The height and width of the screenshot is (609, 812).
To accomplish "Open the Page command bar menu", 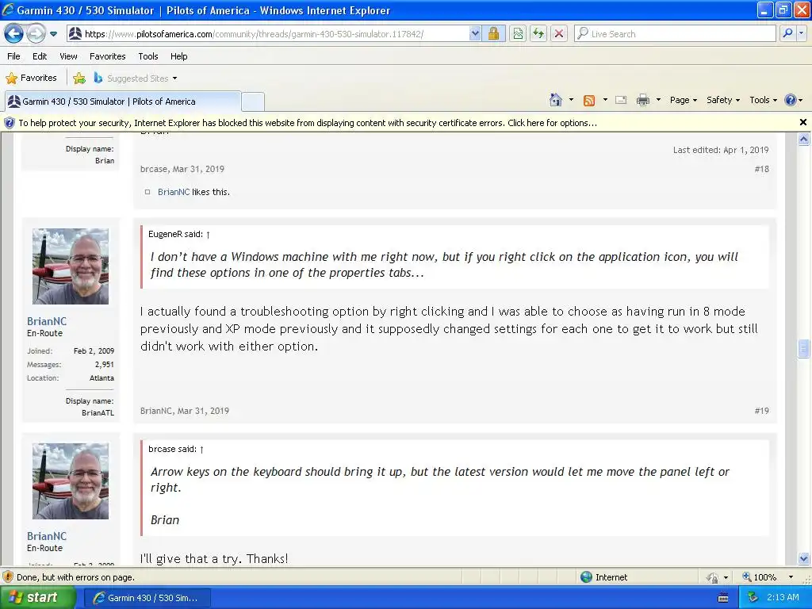I will 683,100.
